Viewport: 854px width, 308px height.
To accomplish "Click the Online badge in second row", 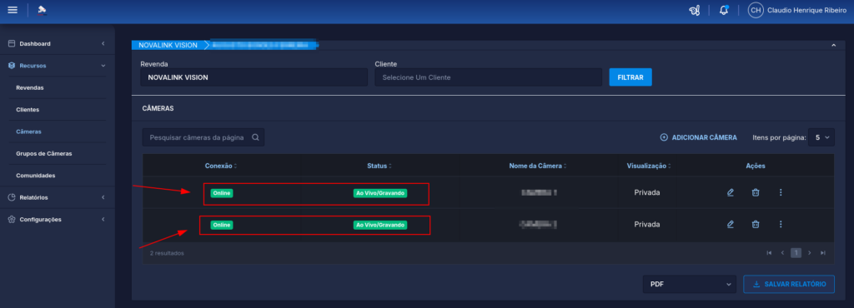I will 222,225.
